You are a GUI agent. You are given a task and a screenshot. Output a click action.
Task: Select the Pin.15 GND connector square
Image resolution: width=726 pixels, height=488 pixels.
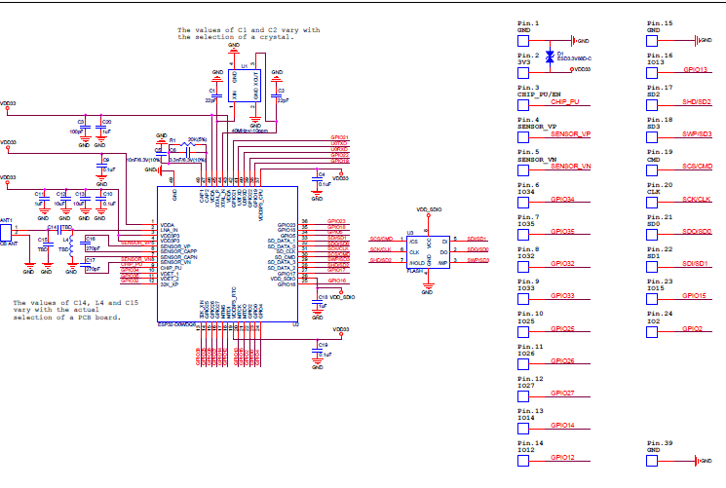pos(652,41)
